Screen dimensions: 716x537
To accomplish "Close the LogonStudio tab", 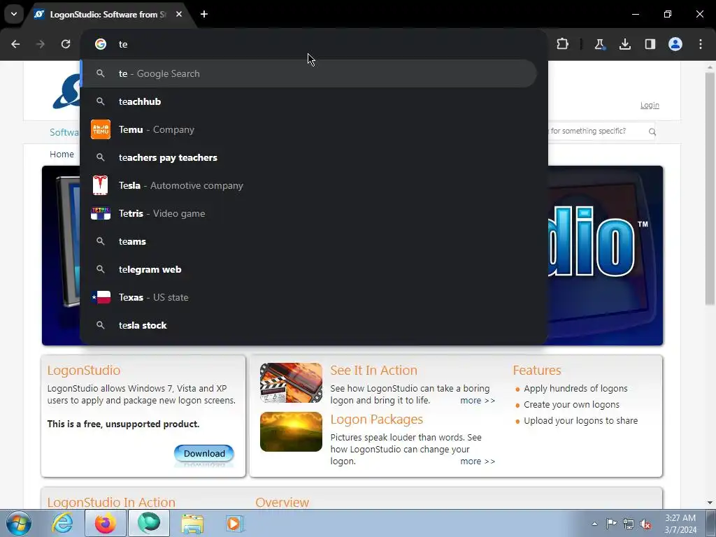I will (x=179, y=14).
